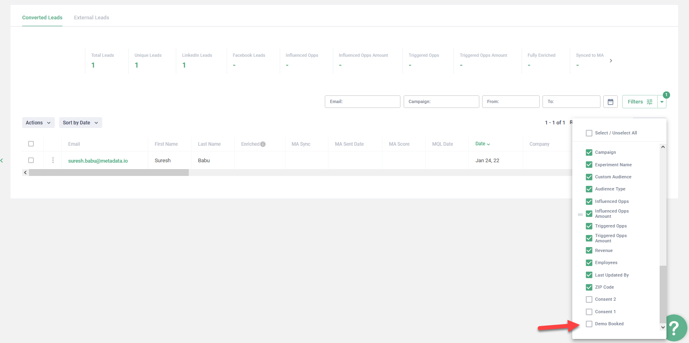This screenshot has height=343, width=689.
Task: Open the calendar date picker icon
Action: [x=610, y=102]
